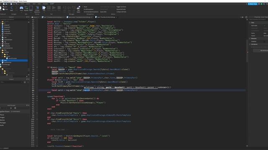Click the Stop test icon
Viewport: 268px width, 150px height.
tap(59, 8)
